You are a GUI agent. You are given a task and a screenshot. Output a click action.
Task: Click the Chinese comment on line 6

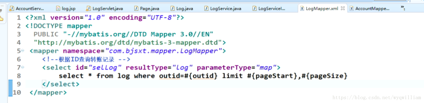point(86,59)
